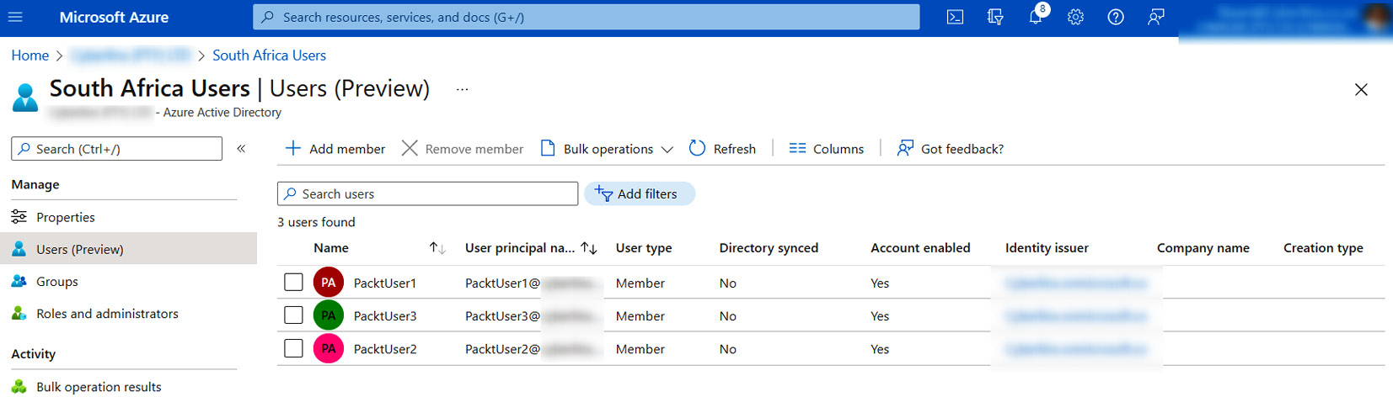Image resolution: width=1393 pixels, height=397 pixels.
Task: Open PacktUser3 name link
Action: tap(385, 315)
